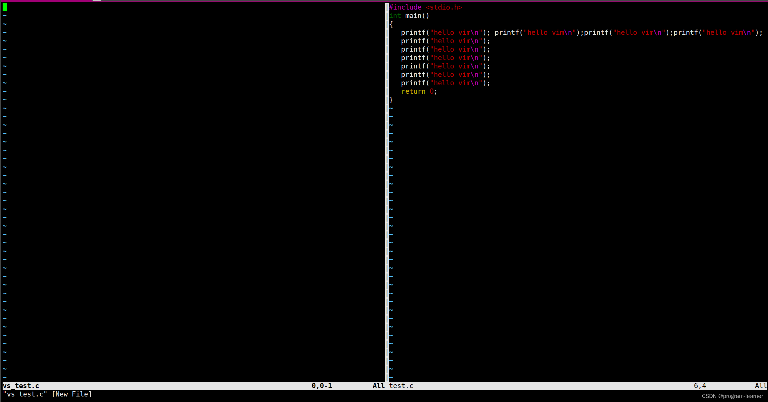Image resolution: width=768 pixels, height=402 pixels.
Task: Click "All" in the vs_test.c status line
Action: [379, 386]
